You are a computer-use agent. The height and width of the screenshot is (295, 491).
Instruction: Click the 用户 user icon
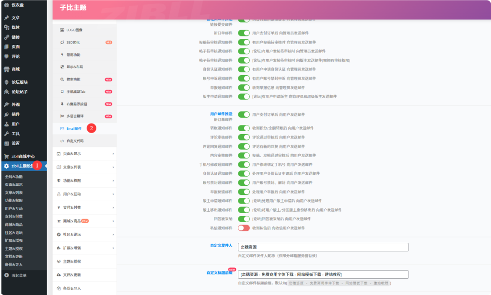[x=7, y=124]
